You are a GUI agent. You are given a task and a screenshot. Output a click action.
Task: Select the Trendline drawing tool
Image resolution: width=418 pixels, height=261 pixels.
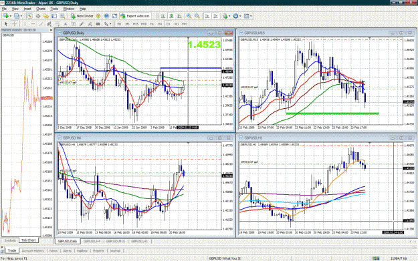pyautogui.click(x=41, y=24)
